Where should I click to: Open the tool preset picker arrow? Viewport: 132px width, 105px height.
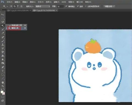tap(7, 7)
